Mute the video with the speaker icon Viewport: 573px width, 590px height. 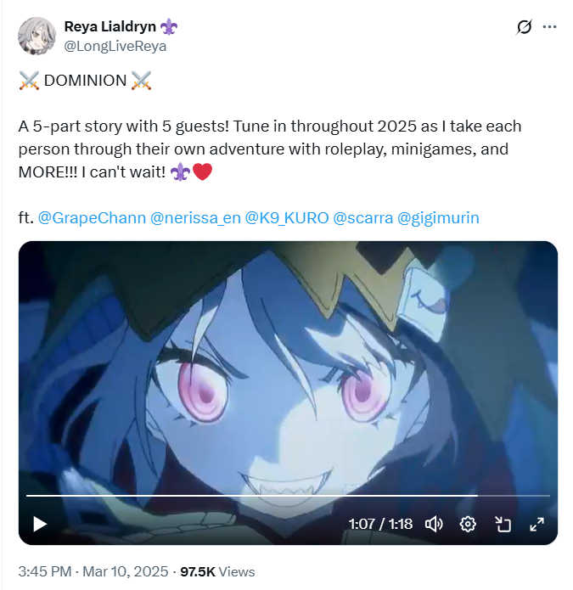(434, 524)
